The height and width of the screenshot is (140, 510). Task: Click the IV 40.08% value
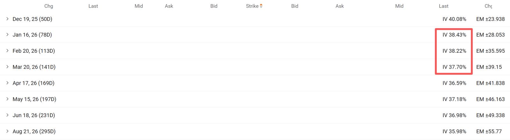(x=454, y=19)
